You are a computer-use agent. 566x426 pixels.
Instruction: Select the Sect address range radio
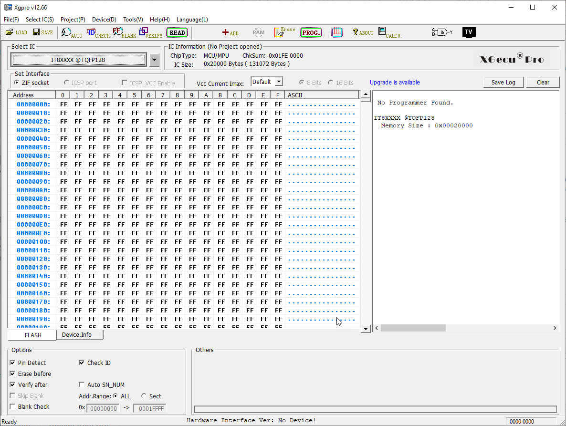[144, 396]
